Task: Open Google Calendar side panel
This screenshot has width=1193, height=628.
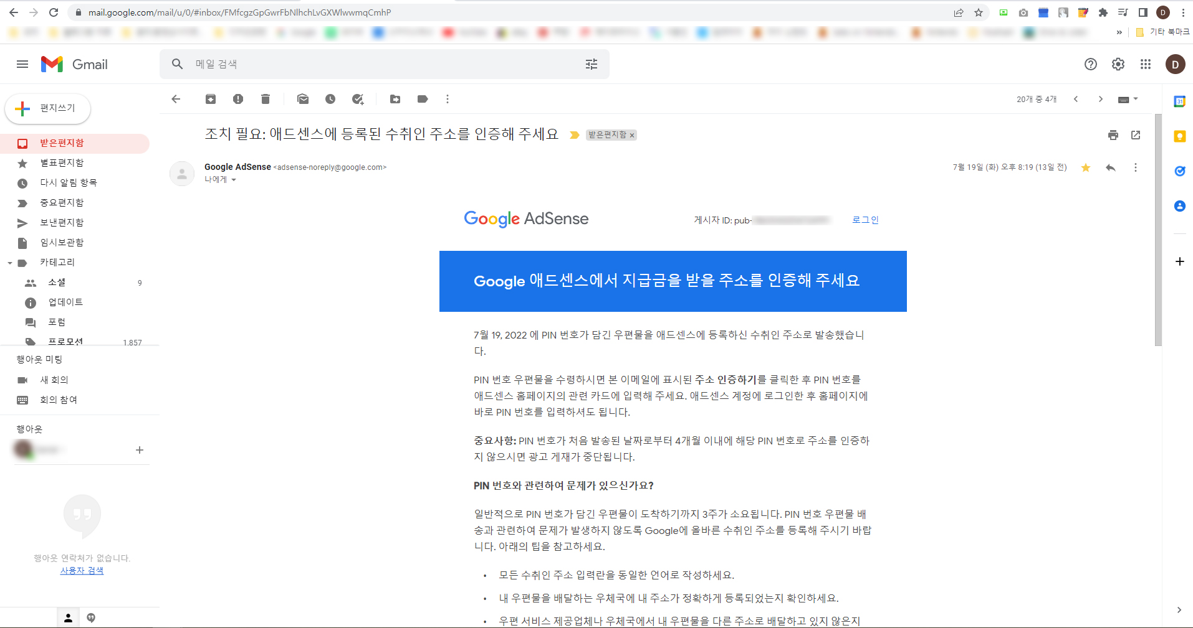Action: (1179, 101)
